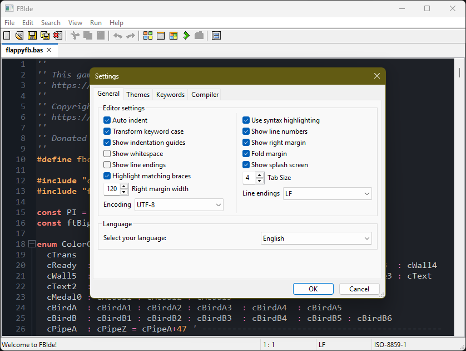
Task: Open the language selection dropdown showing English
Action: coord(316,238)
